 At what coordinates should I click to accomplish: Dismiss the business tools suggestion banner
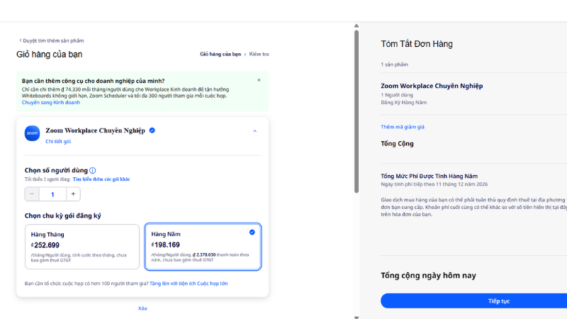[x=259, y=80]
